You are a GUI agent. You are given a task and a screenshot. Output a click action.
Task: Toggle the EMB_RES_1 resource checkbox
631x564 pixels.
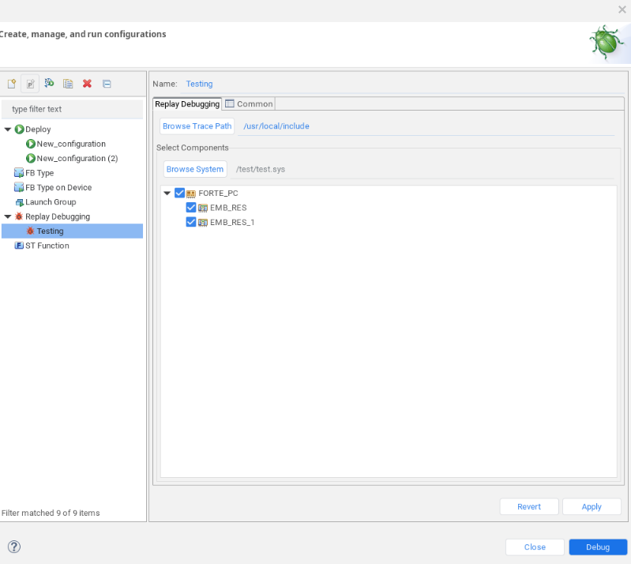pyautogui.click(x=191, y=222)
